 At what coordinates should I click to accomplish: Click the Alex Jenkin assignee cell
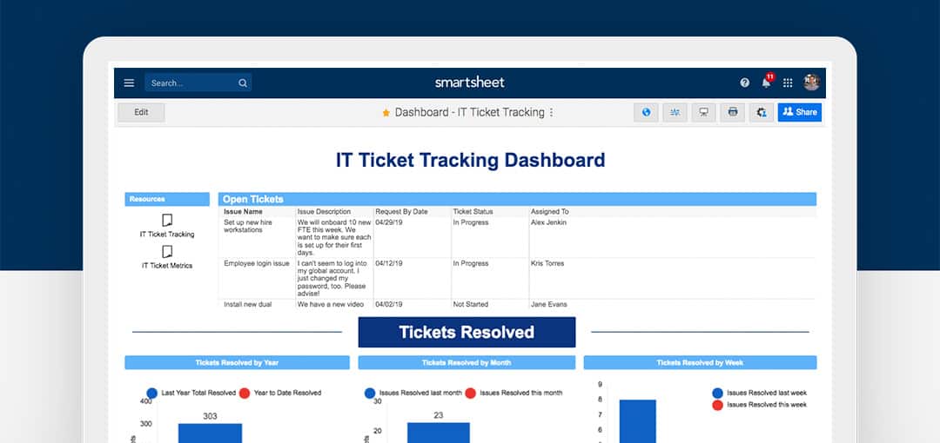pyautogui.click(x=673, y=237)
